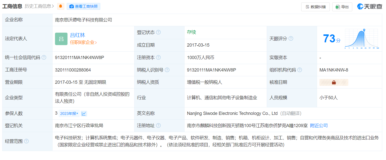Screen dimensions: 386x160
Task: Click the document icon in 数据纠错
Action: tap(307, 7)
